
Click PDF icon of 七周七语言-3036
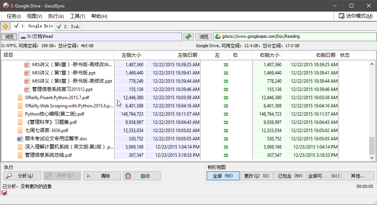pos(20,131)
